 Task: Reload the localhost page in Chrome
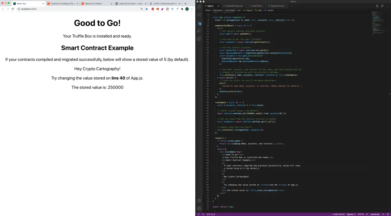pos(12,9)
